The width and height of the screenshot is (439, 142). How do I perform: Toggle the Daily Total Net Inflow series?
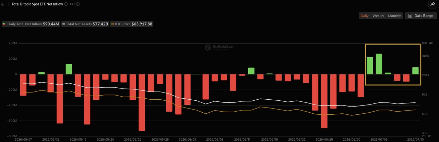click(31, 24)
